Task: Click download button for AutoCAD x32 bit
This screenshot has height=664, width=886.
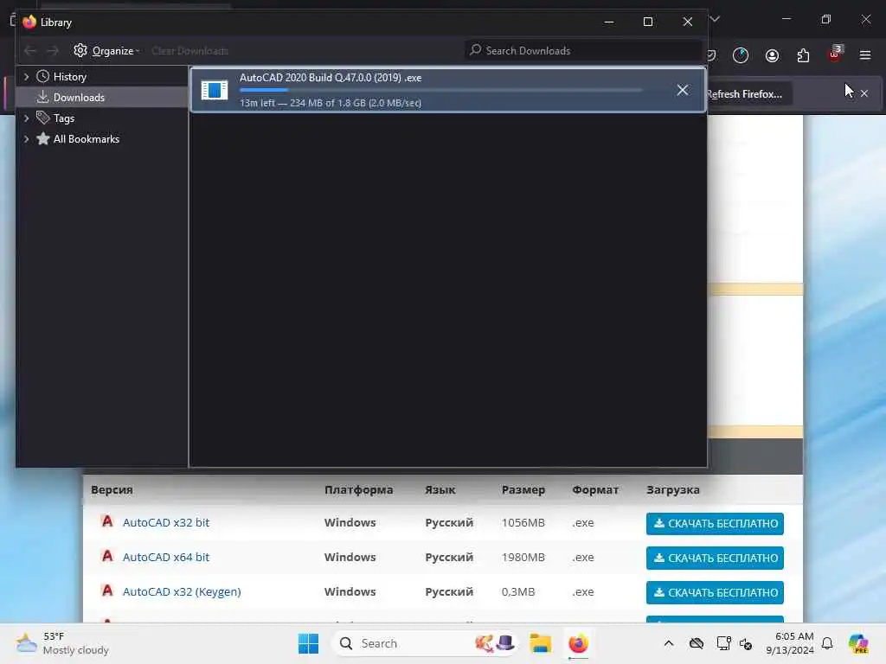Action: (x=715, y=523)
